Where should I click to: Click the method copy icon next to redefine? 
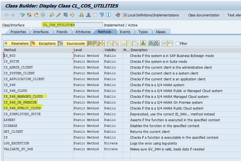96,44
